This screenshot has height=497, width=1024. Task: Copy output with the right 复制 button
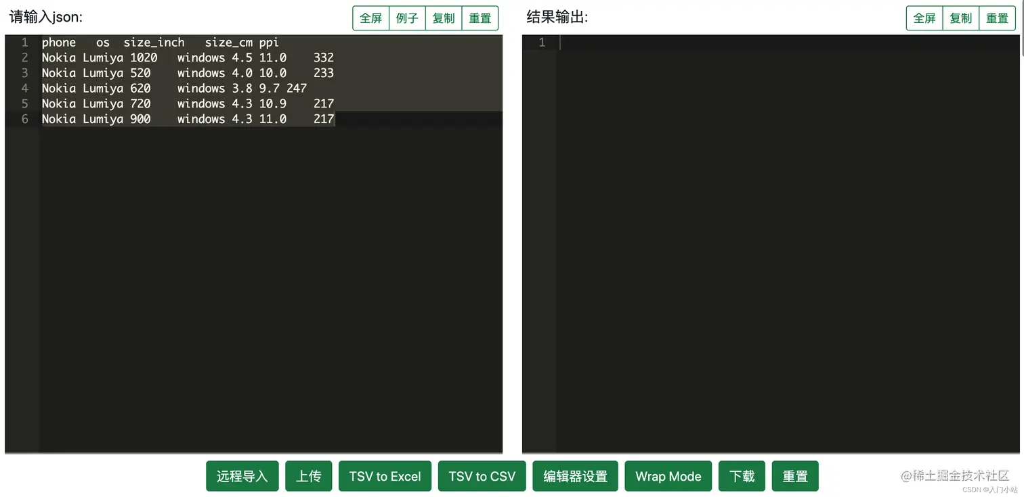tap(960, 18)
